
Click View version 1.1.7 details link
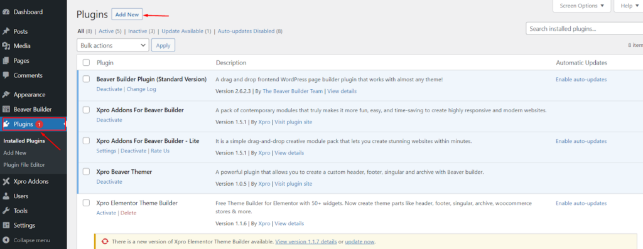click(x=306, y=241)
